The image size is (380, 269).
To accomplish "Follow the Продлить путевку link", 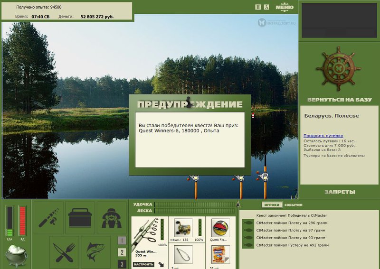I will pyautogui.click(x=323, y=136).
